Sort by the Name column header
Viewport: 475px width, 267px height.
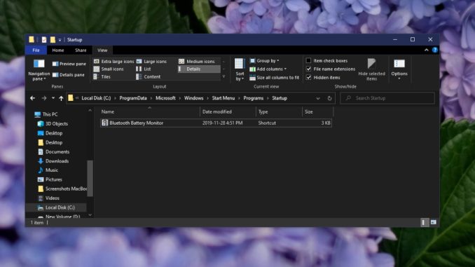(x=150, y=112)
